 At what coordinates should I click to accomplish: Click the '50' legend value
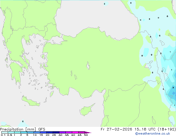coord(86,135)
